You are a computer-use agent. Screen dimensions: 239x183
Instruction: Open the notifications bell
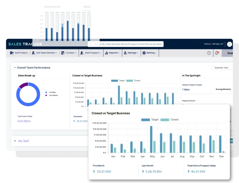[217, 53]
